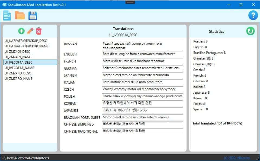
Task: Select the UI_ZMZ409_DESC list item
Action: click(x=17, y=52)
